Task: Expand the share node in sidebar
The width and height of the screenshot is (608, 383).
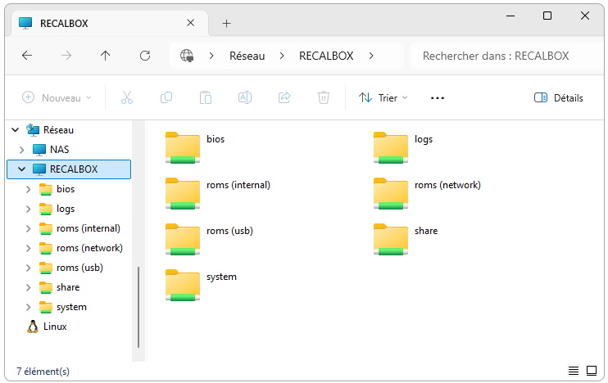Action: tap(29, 287)
